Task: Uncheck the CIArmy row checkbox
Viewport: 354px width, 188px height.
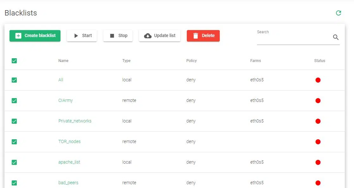Action: click(x=14, y=101)
